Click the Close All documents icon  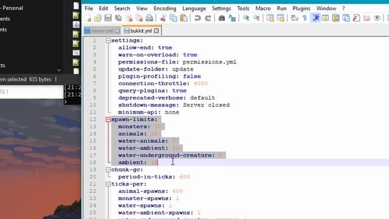click(x=139, y=18)
